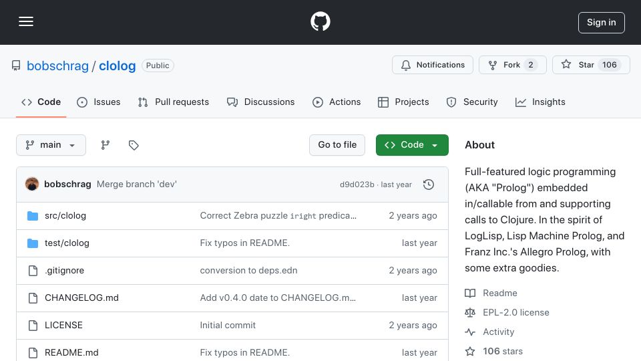
Task: Open the CHANGELOG.md file
Action: click(81, 298)
